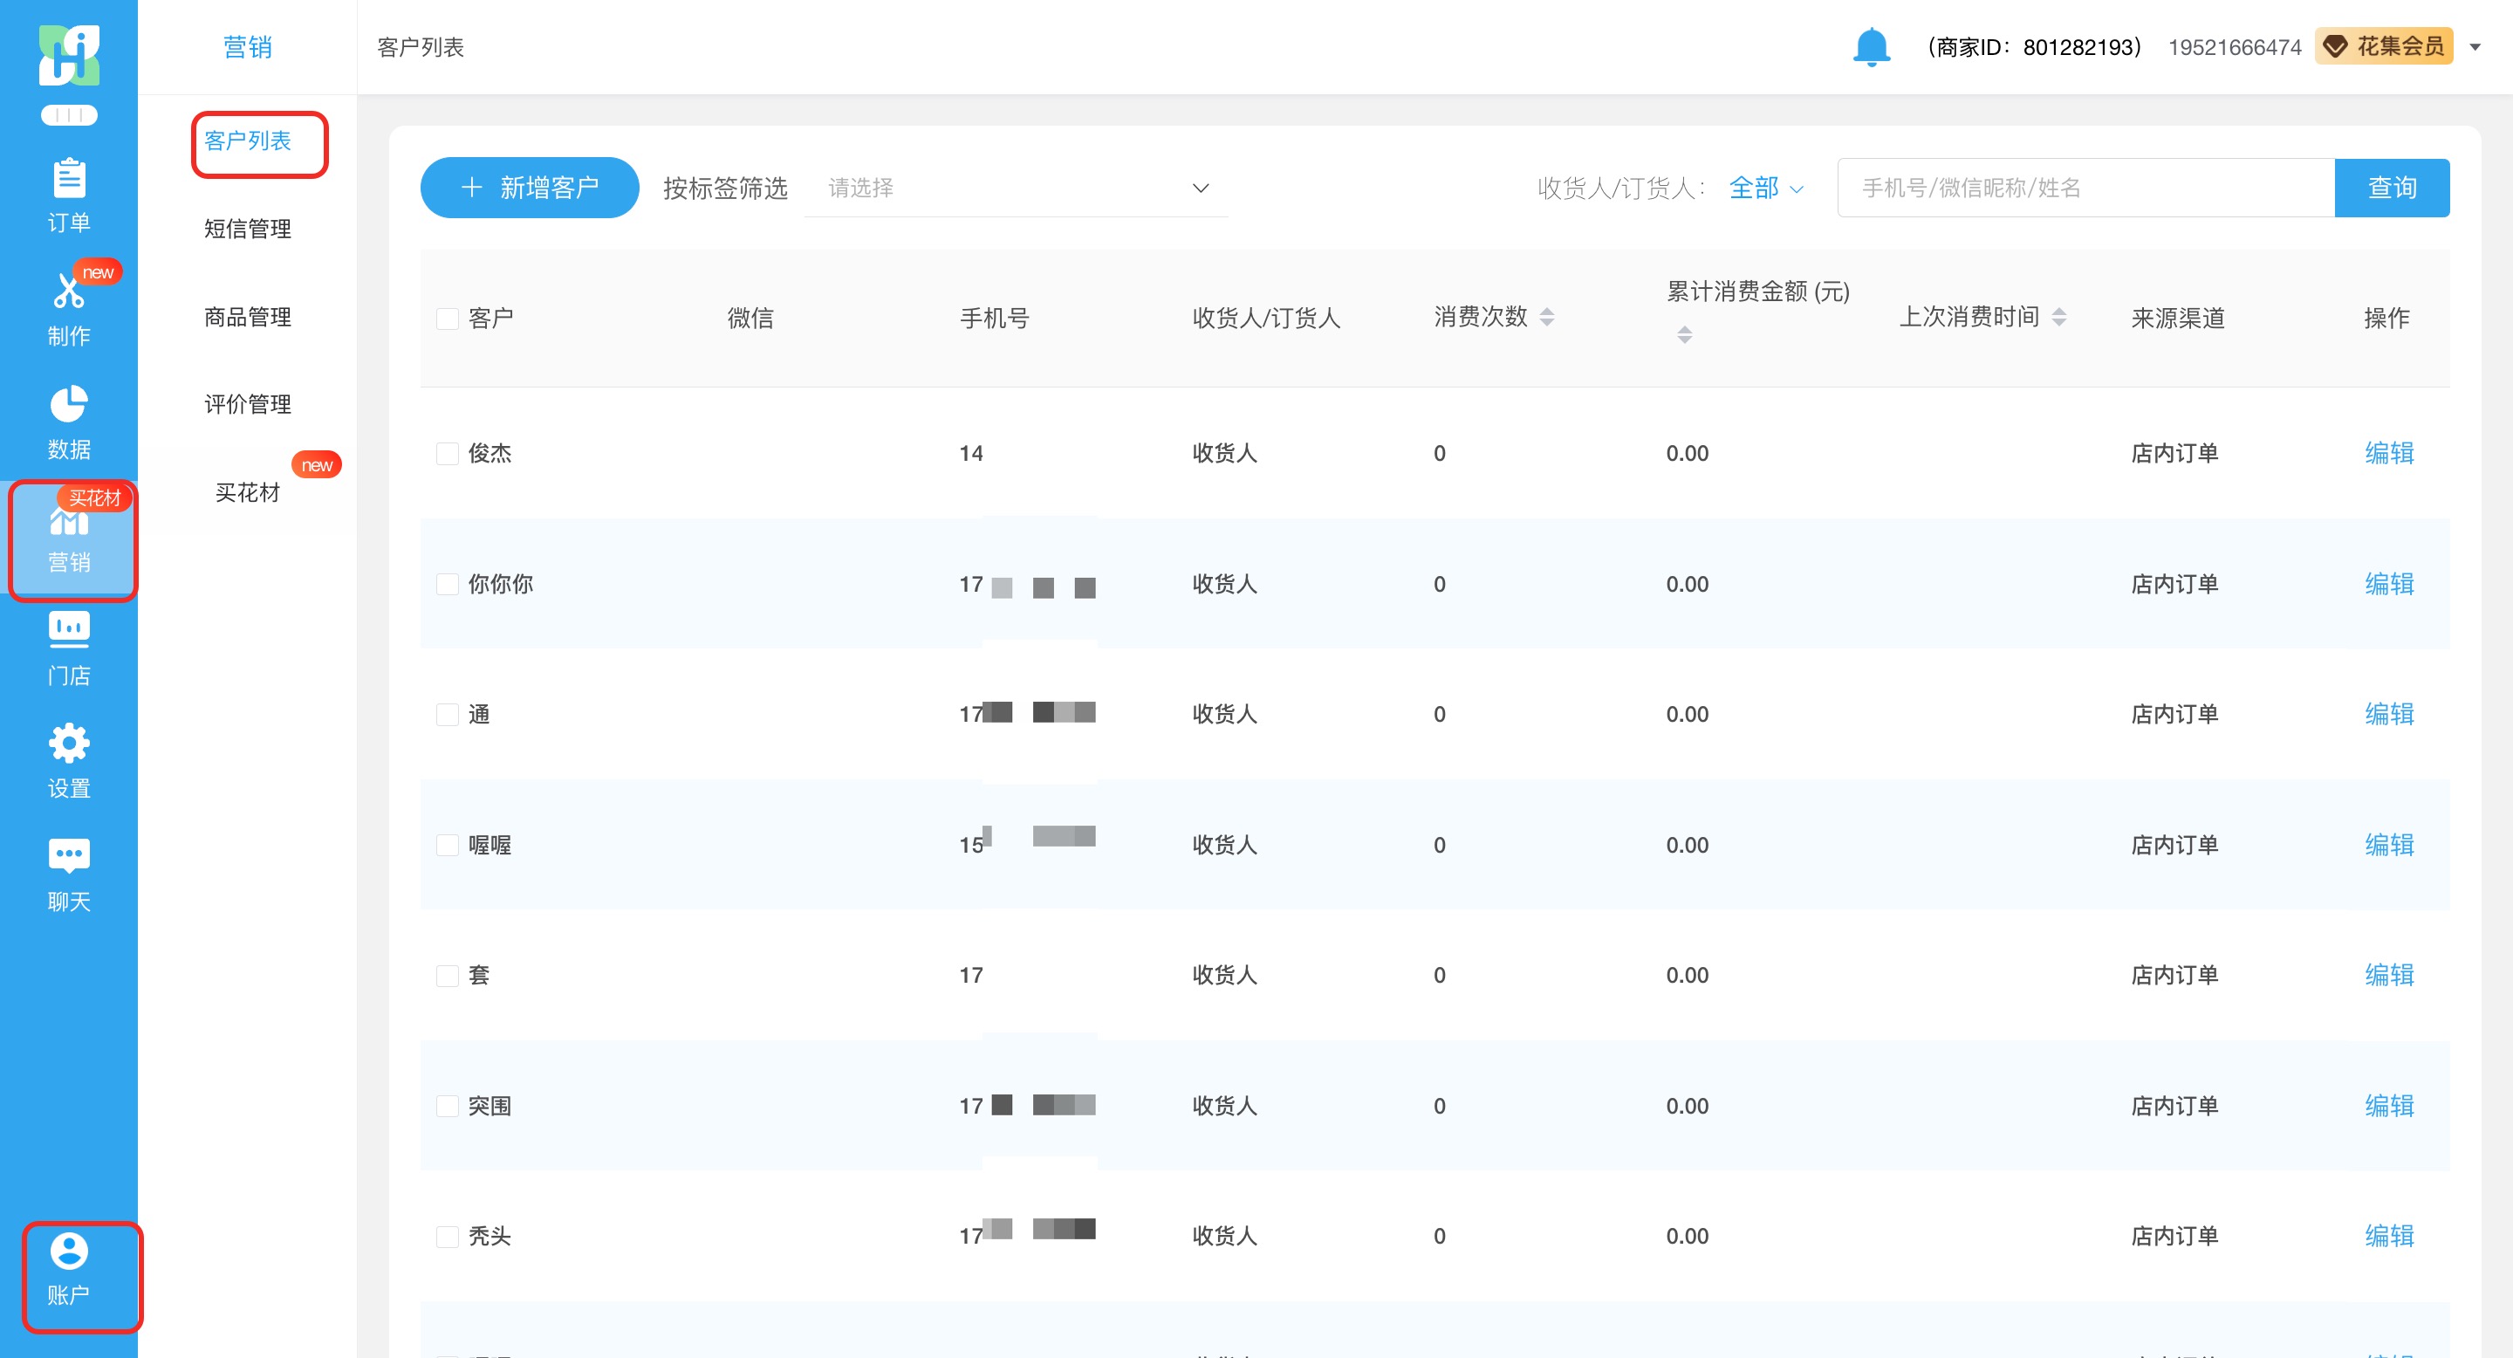2513x1358 pixels.
Task: Open the account dropdown arrow top right
Action: pos(2475,47)
